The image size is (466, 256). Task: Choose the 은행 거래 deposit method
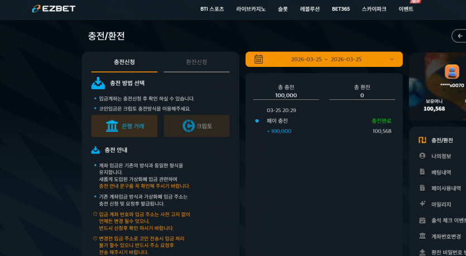124,126
